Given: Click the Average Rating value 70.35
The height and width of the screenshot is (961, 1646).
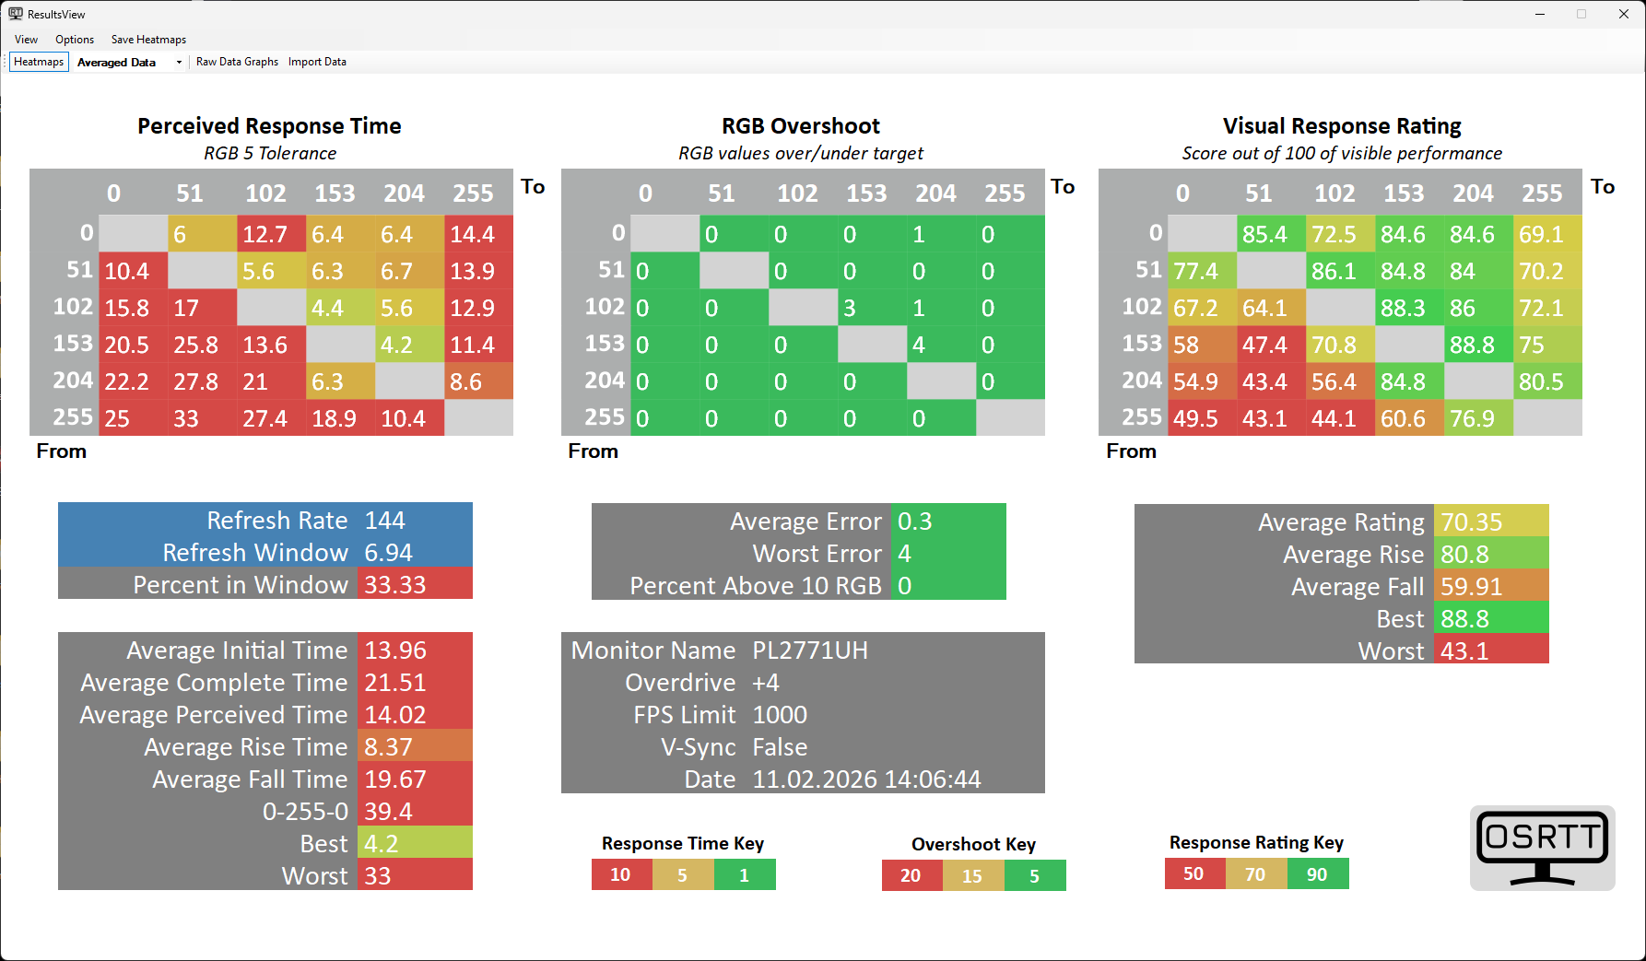Looking at the screenshot, I should tap(1472, 522).
